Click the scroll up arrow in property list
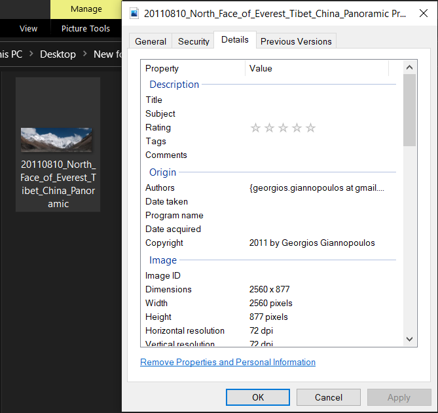Image resolution: width=438 pixels, height=413 pixels. tap(409, 67)
